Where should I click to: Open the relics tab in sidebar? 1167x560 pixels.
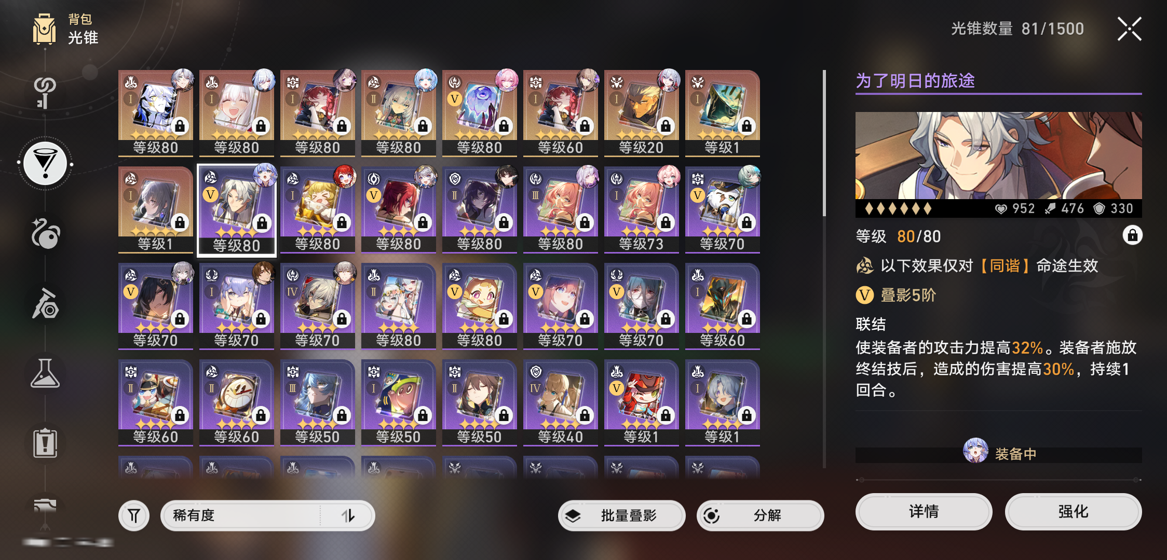point(45,233)
